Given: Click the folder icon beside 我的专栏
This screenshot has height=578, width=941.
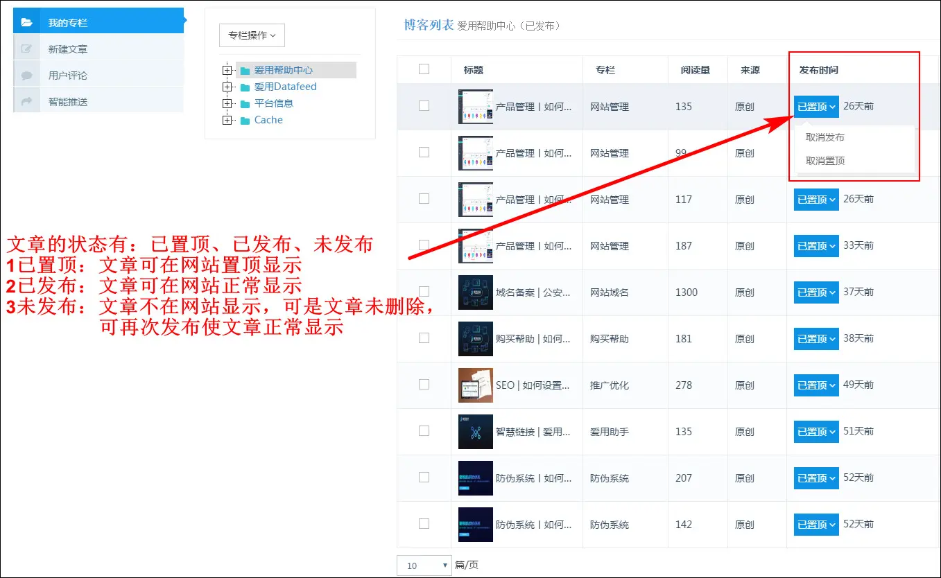Looking at the screenshot, I should [x=27, y=23].
